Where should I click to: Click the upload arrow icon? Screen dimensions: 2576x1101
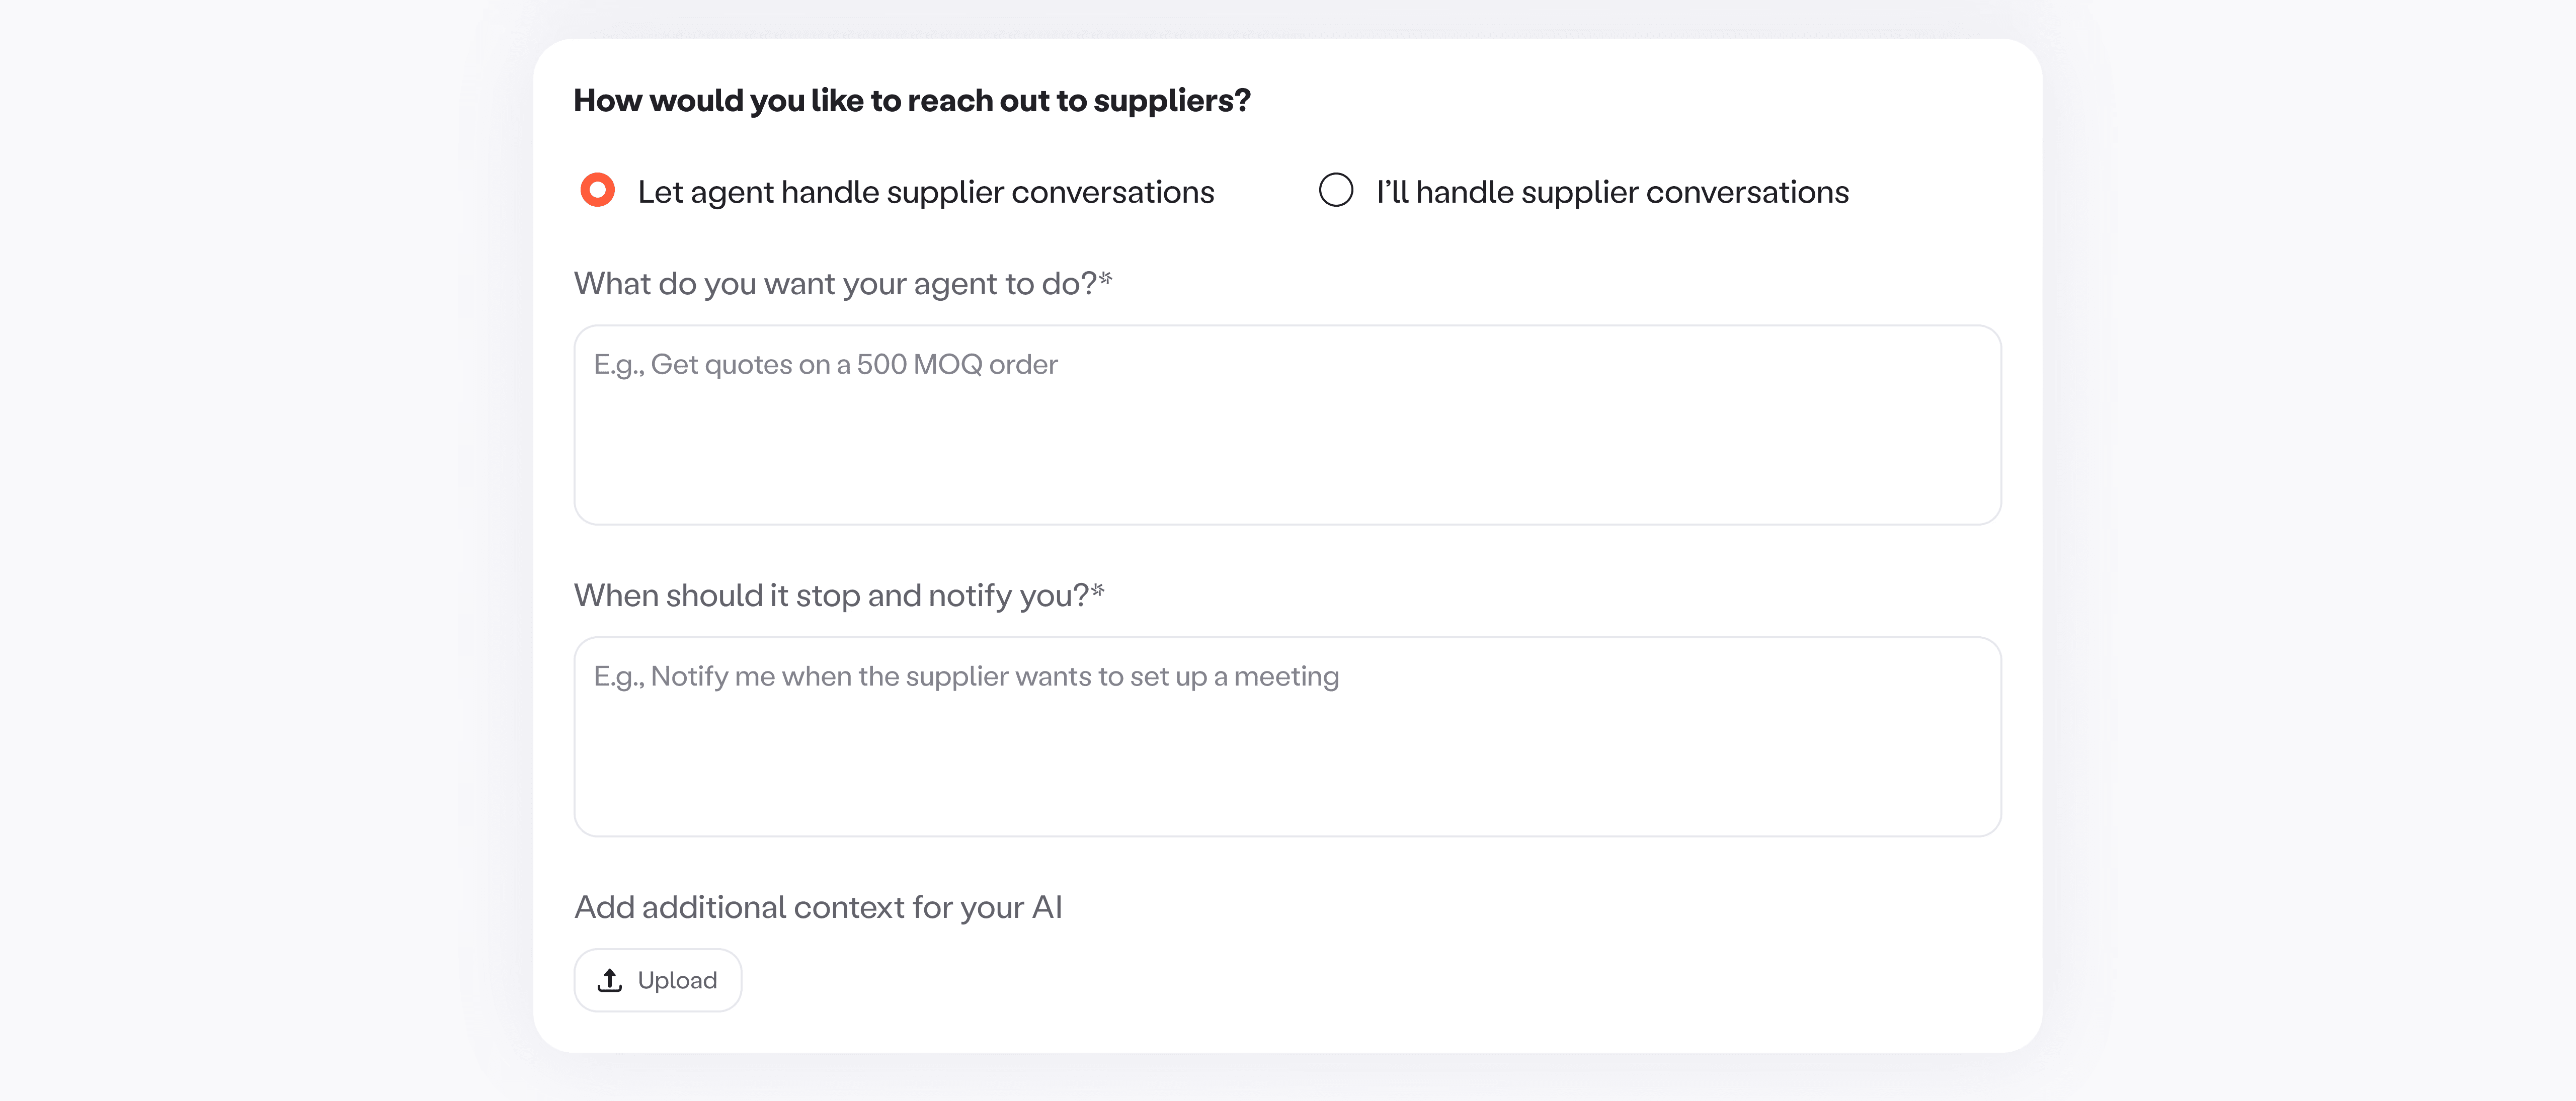[609, 980]
